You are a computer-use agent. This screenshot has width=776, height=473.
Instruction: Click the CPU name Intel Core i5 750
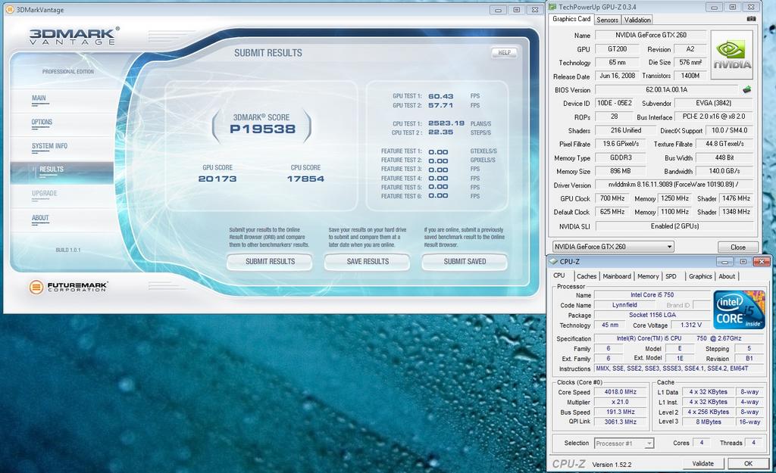point(652,294)
